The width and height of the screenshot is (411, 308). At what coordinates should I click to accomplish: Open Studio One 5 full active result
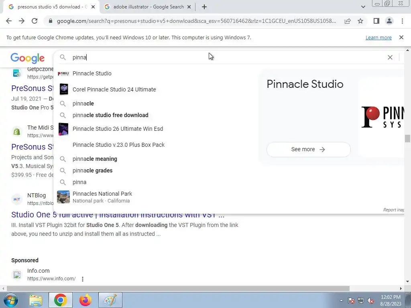pyautogui.click(x=118, y=215)
